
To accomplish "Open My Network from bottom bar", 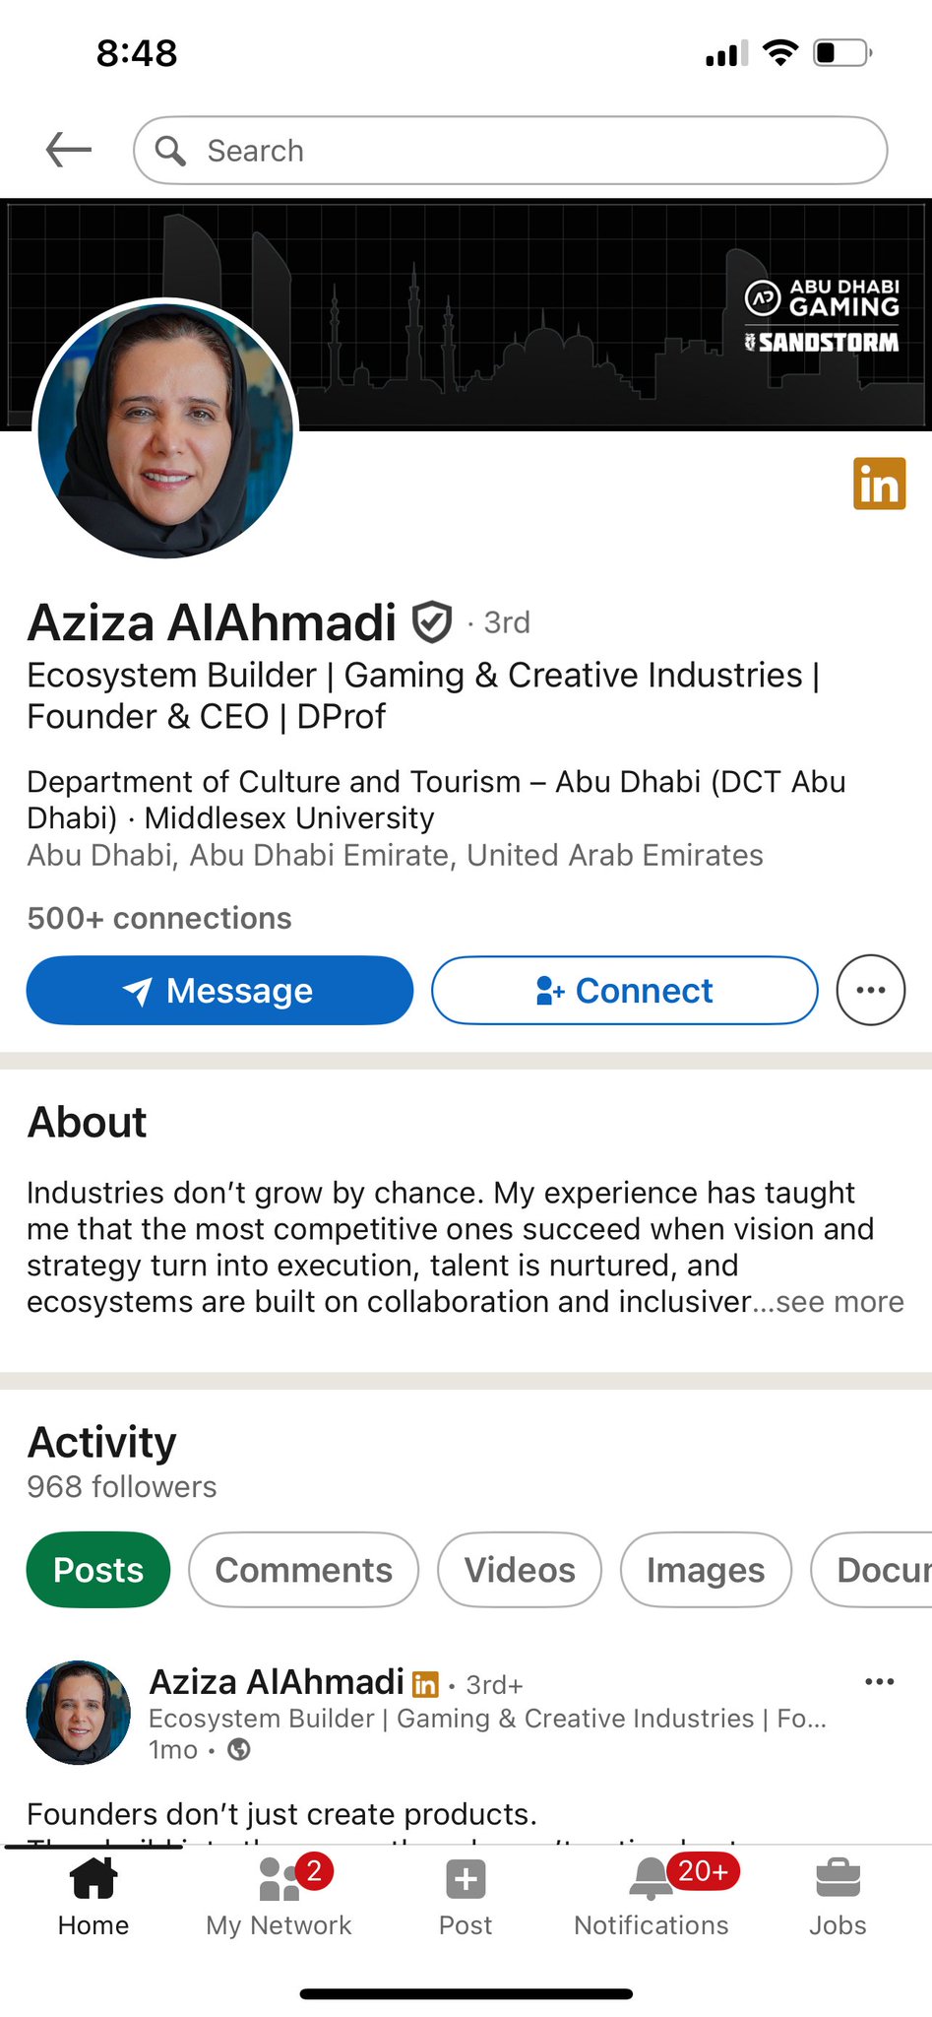I will [x=280, y=1879].
